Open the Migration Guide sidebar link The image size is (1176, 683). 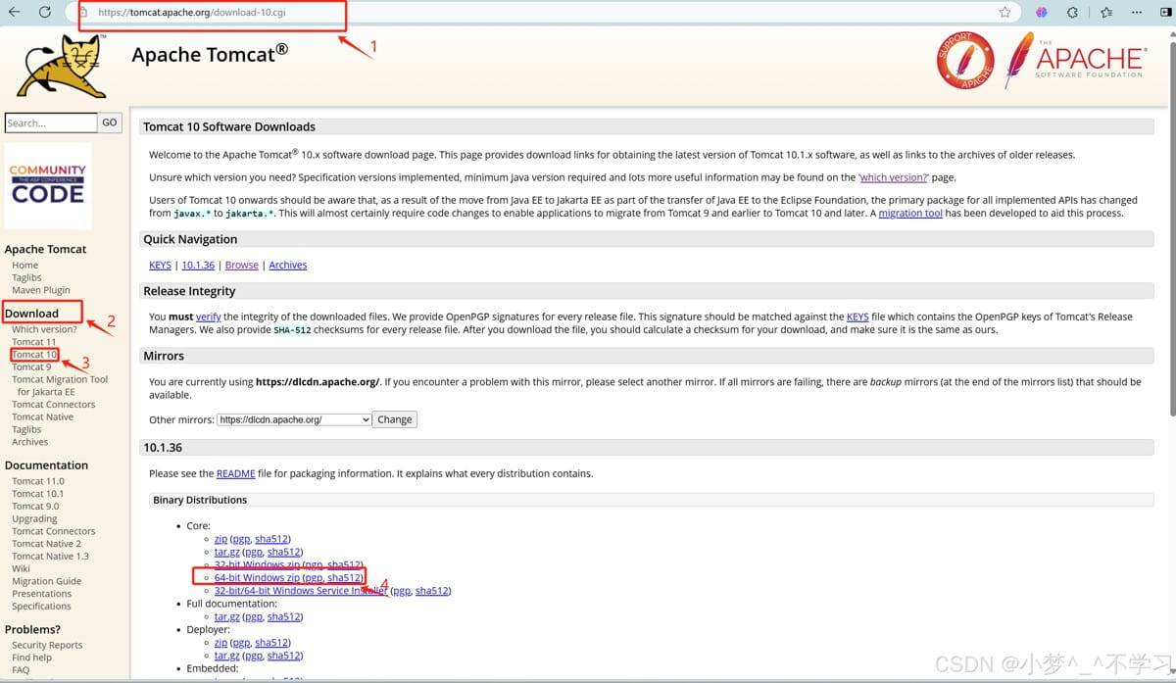pyautogui.click(x=47, y=581)
